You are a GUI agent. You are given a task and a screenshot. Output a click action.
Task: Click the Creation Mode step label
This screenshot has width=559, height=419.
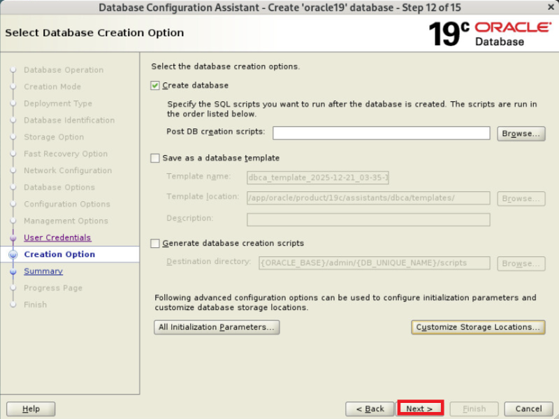(x=52, y=87)
